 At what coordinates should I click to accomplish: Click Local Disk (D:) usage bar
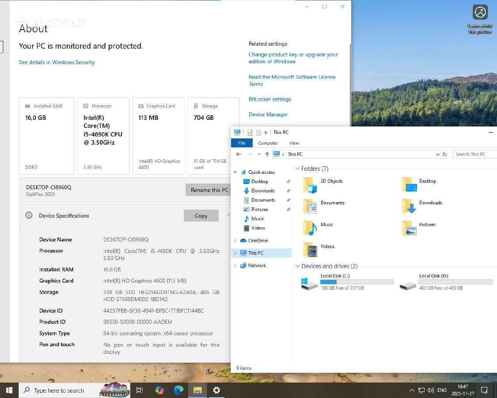pyautogui.click(x=455, y=282)
